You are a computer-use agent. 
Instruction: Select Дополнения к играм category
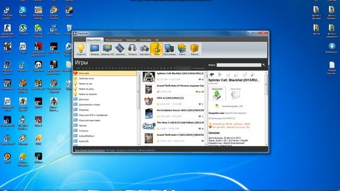click(x=105, y=105)
